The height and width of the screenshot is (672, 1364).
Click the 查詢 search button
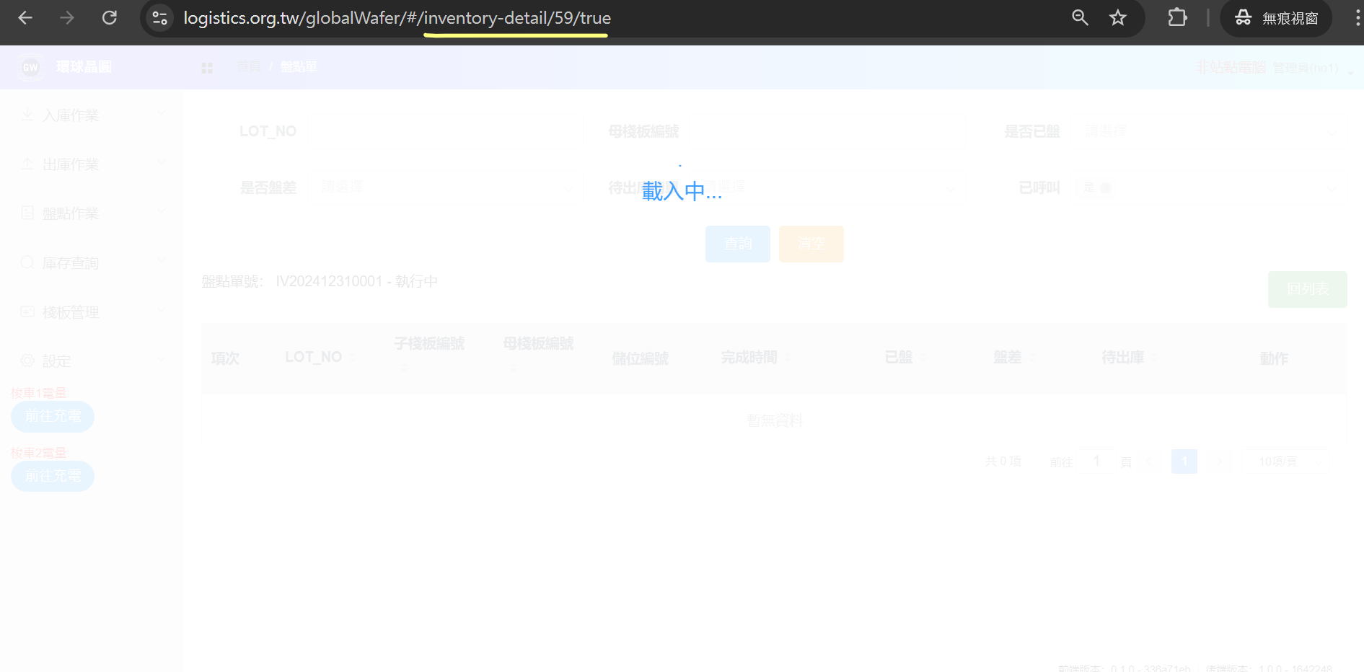(x=738, y=244)
